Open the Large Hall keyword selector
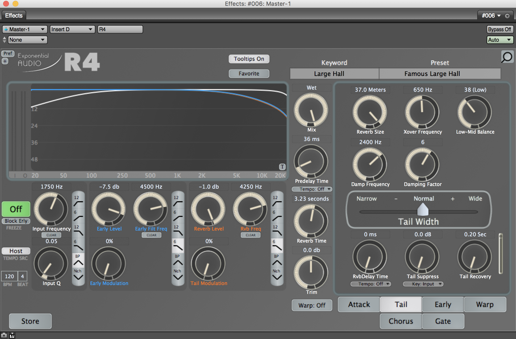Image resolution: width=516 pixels, height=339 pixels. [x=334, y=74]
